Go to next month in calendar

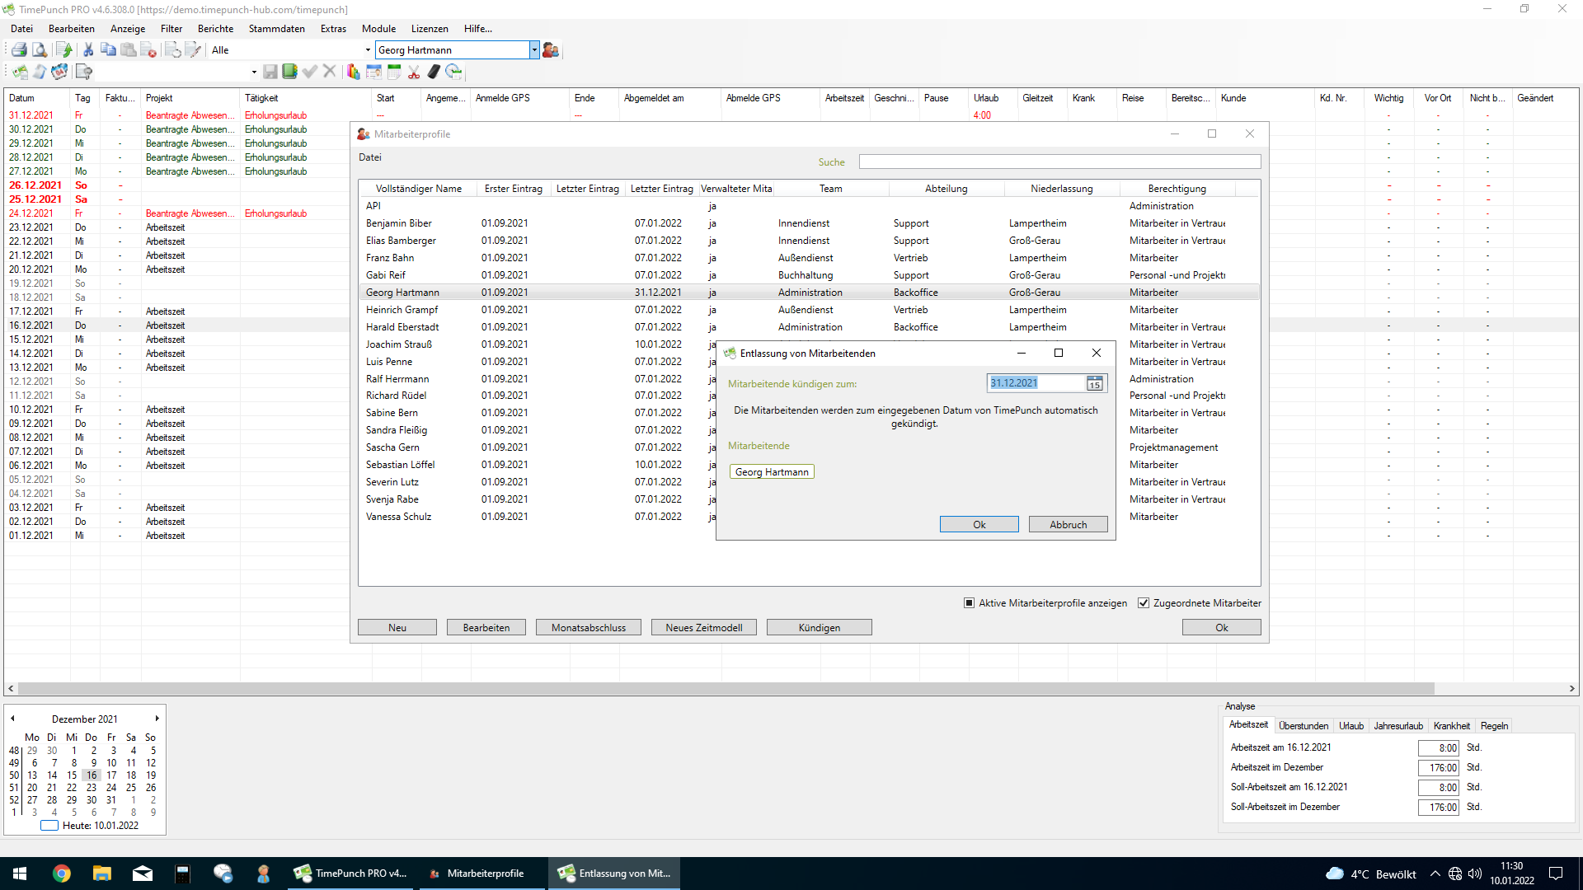point(157,719)
